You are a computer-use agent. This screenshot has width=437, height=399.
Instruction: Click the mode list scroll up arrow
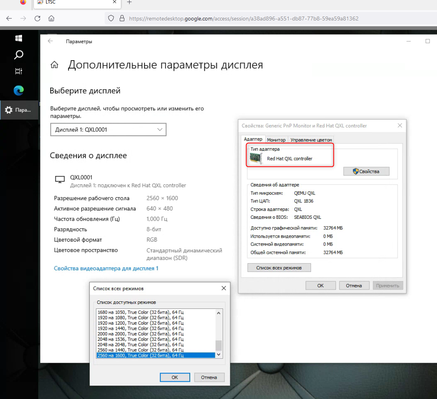pyautogui.click(x=219, y=313)
